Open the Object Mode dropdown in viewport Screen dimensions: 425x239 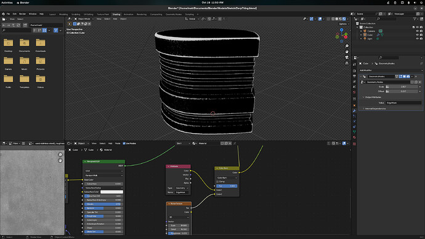tap(84, 19)
